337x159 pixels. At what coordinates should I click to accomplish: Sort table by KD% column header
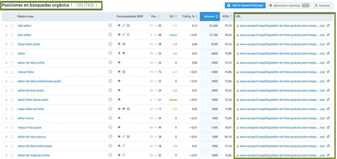click(x=227, y=16)
